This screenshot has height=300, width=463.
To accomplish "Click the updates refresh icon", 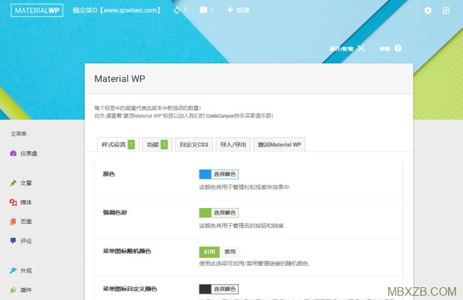I will tap(177, 11).
